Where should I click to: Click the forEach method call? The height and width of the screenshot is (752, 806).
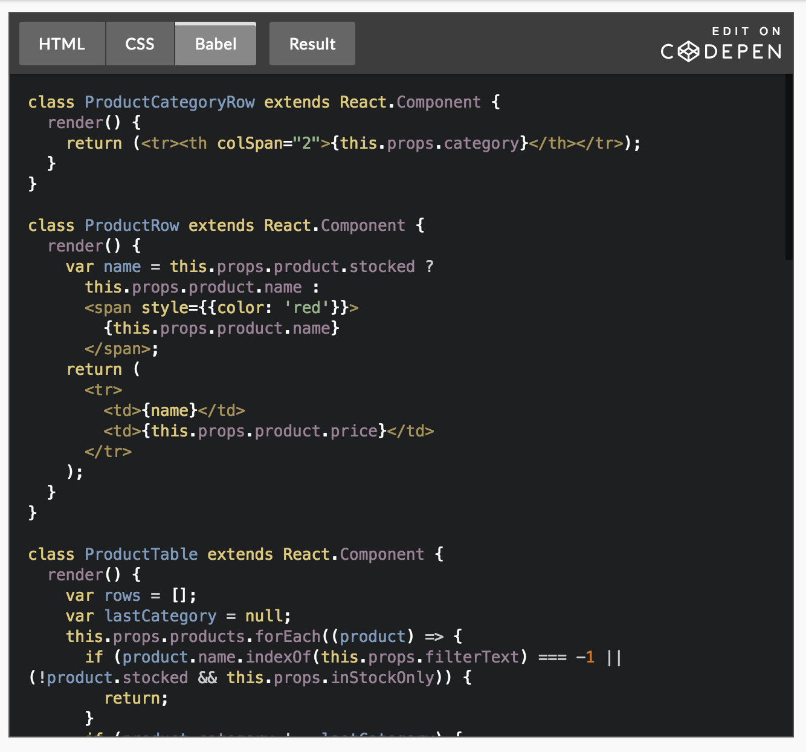(288, 637)
